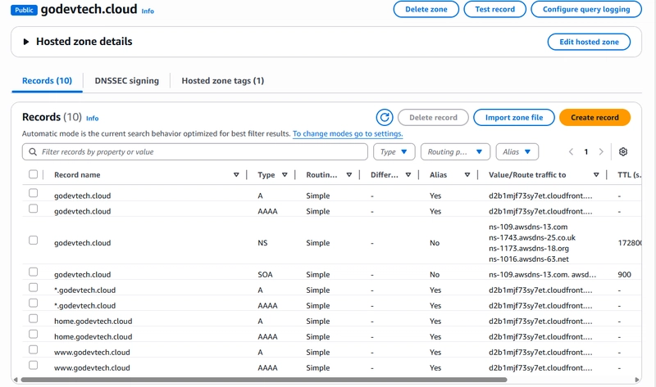Screen dimensions: 656x387
Task: Click NS type cell
Action: click(x=262, y=243)
